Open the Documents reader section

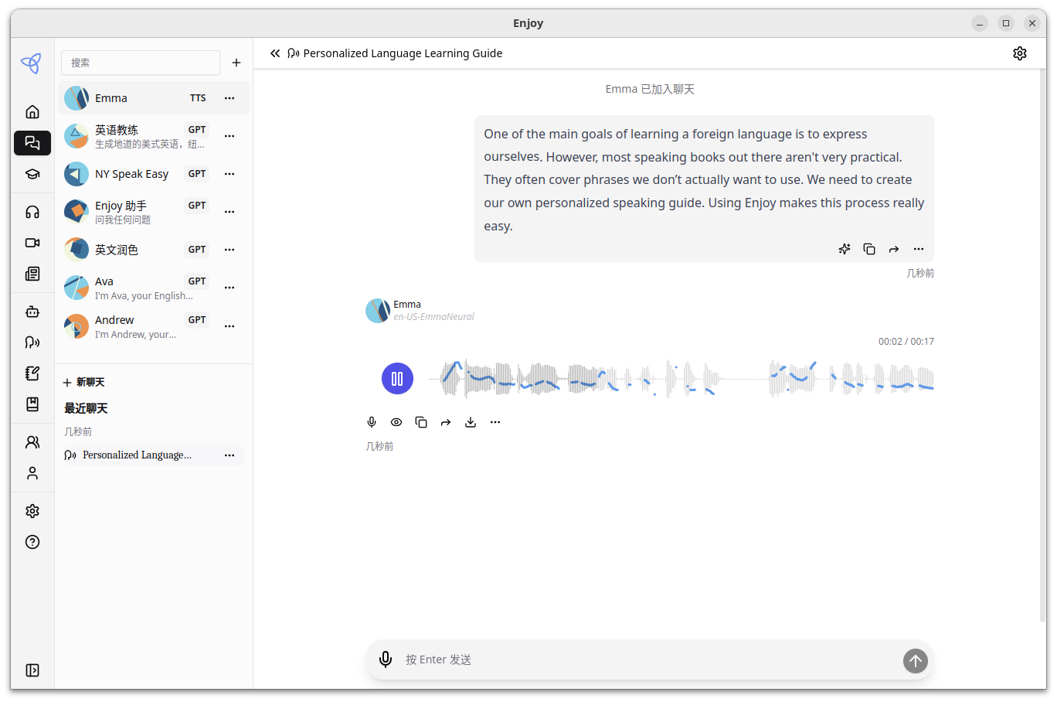coord(32,274)
